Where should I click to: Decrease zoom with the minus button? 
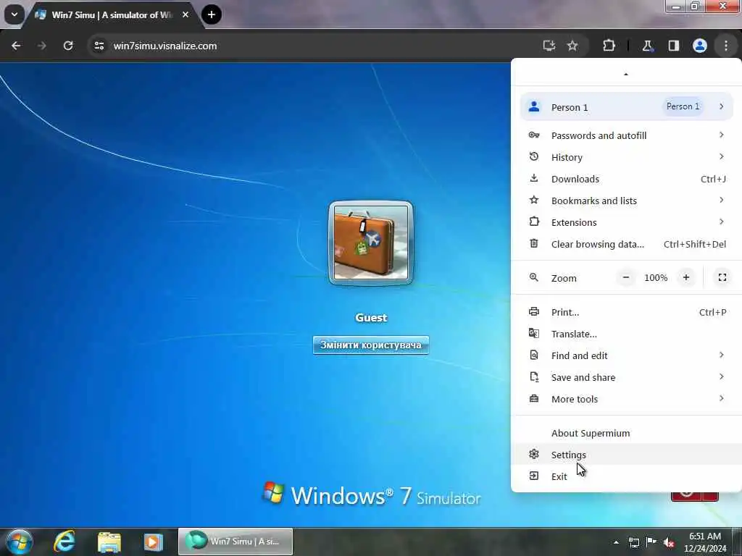coord(625,277)
